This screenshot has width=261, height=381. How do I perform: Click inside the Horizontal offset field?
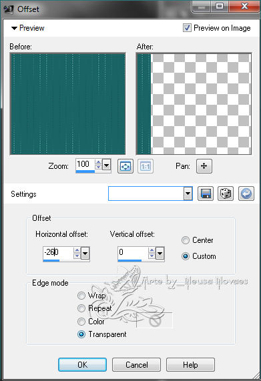coord(58,252)
